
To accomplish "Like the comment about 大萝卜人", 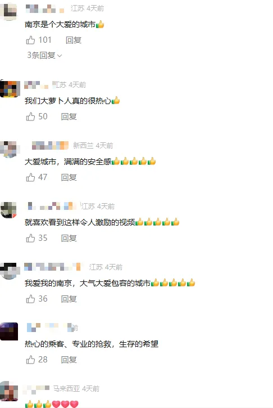I will (31, 116).
